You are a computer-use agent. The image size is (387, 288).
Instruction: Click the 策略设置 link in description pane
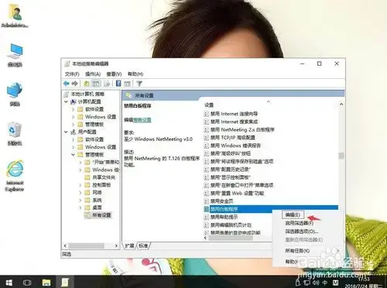(142, 120)
